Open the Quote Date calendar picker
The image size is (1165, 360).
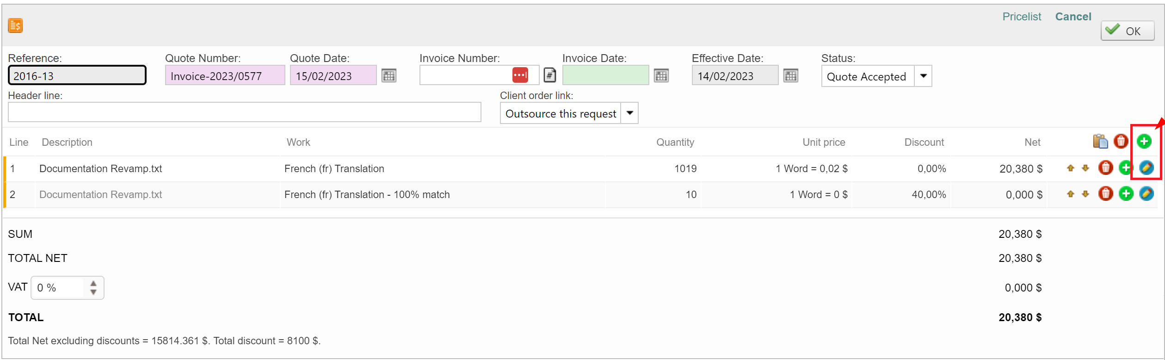tap(388, 75)
